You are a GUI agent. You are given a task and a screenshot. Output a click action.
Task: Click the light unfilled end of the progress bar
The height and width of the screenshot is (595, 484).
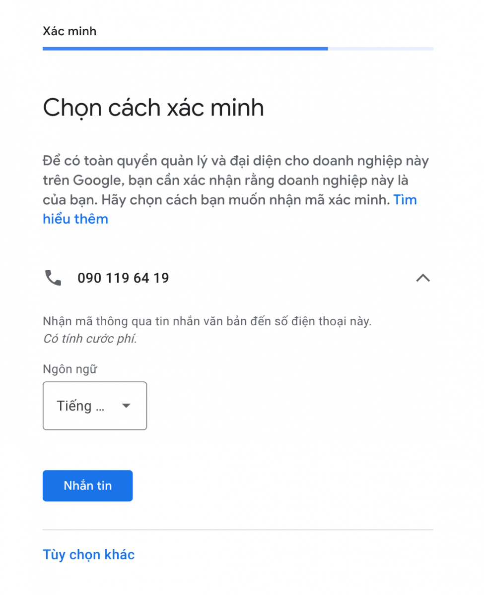click(x=381, y=49)
